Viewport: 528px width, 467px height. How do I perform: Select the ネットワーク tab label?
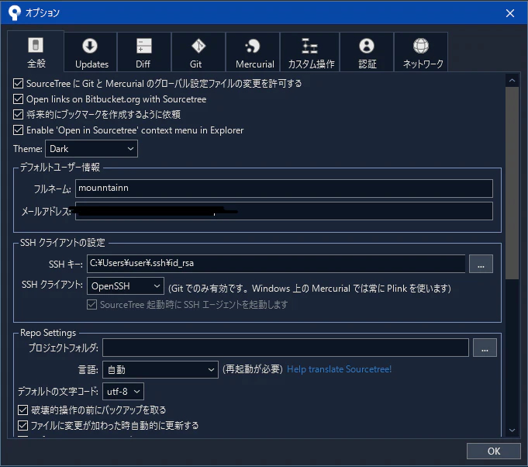(423, 64)
